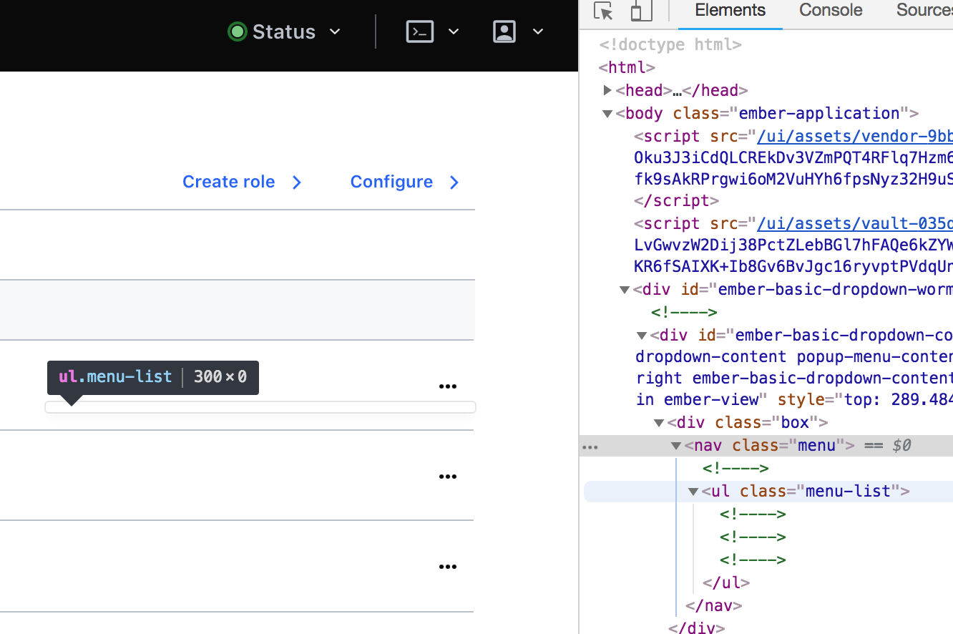
Task: Open the vendor script source link
Action: coord(855,136)
